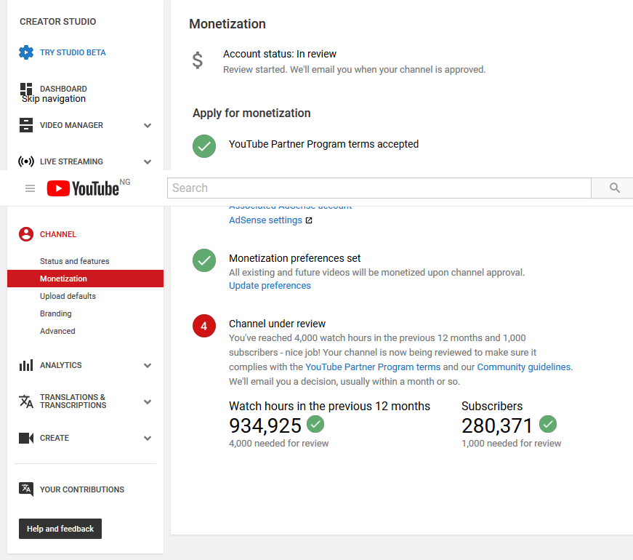Open Advanced channel settings

(x=57, y=331)
